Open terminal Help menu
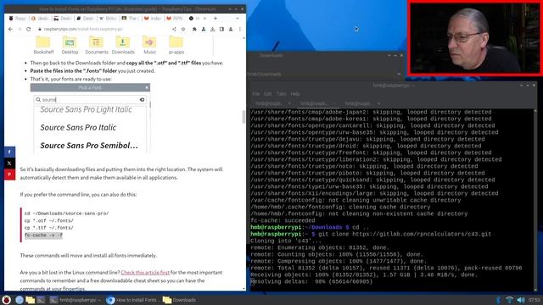The height and width of the screenshot is (305, 543). [294, 94]
